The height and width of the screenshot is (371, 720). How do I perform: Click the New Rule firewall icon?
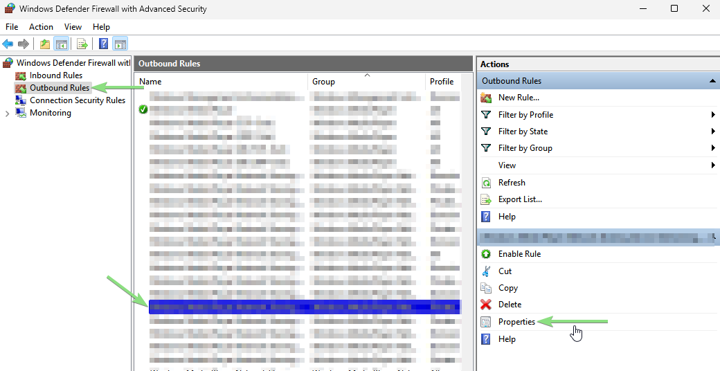[486, 98]
